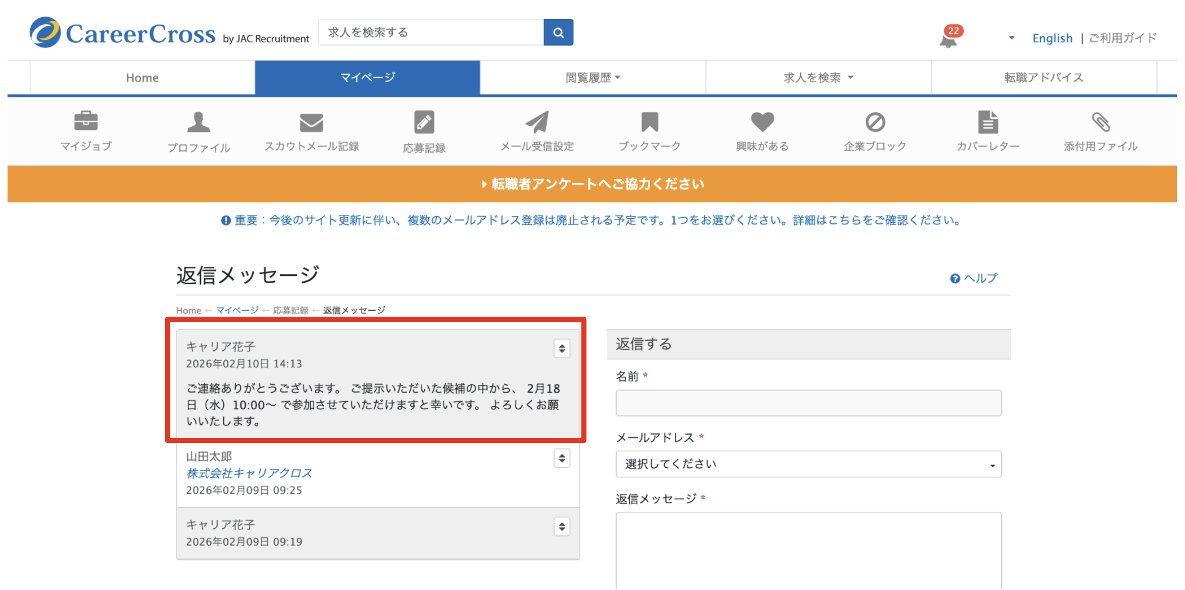Expand 山田太郎 message from 09:25
1185x590 pixels.
(562, 458)
